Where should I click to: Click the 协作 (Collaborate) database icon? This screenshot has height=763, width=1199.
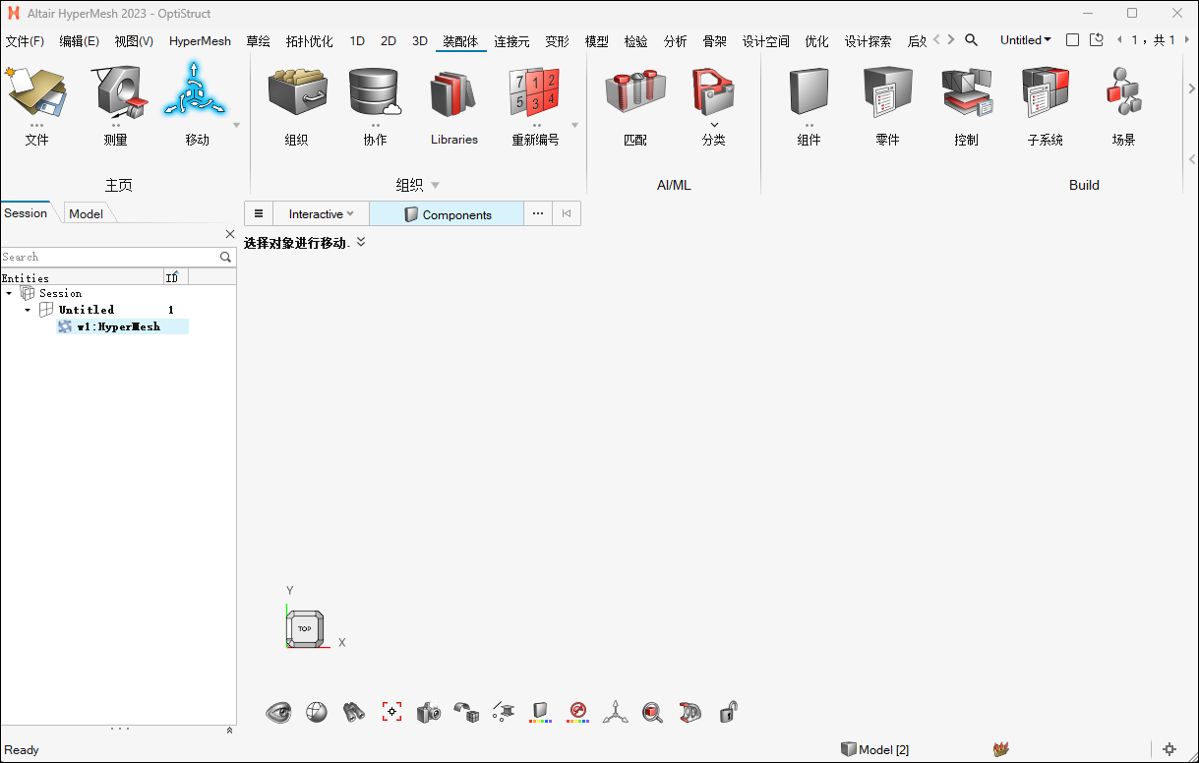(x=375, y=92)
